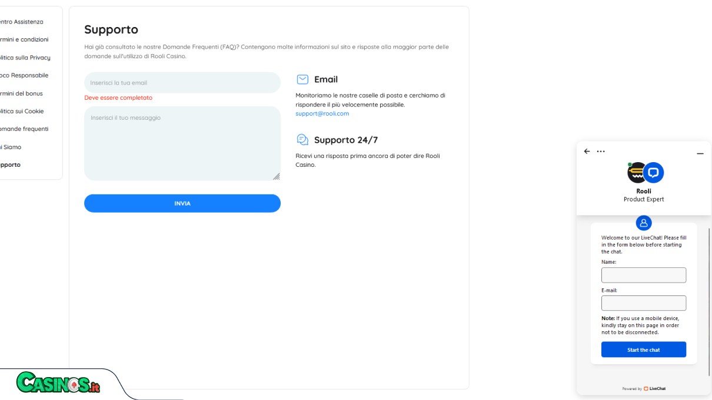Screen dimensions: 712x400
Task: Click the LiveChat logo in the footer
Action: (654, 389)
